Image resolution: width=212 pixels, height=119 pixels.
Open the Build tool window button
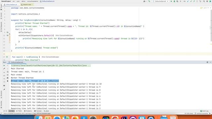click(x=46, y=111)
